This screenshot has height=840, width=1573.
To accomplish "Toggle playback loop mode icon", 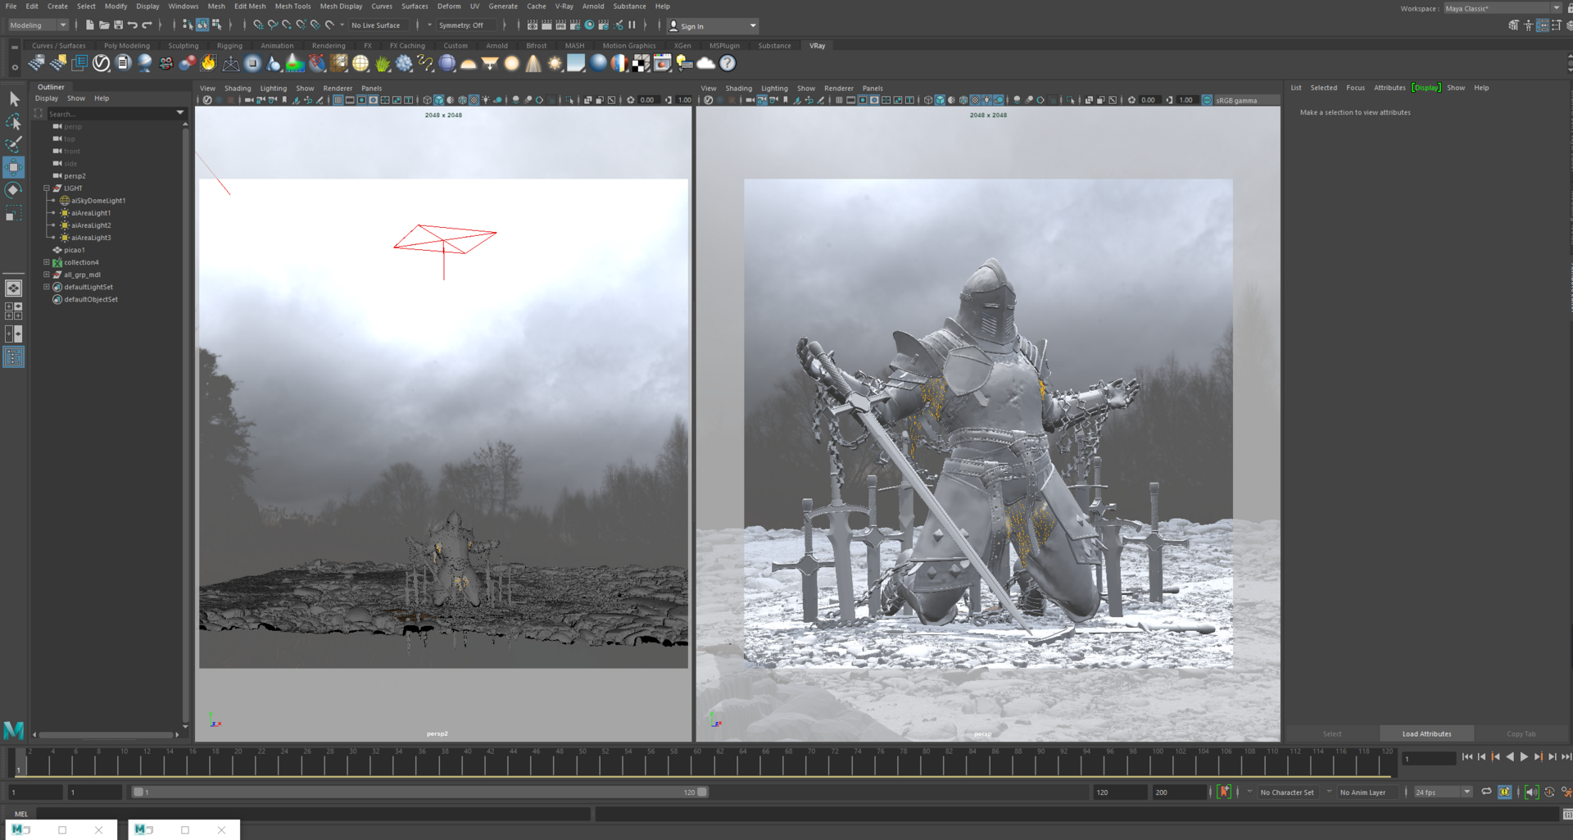I will [1486, 792].
